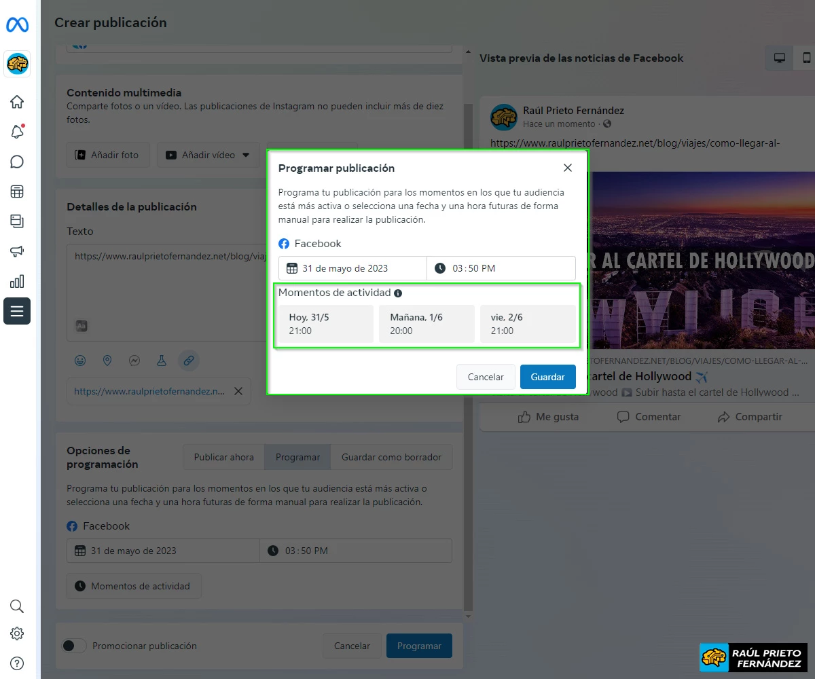Click the A/B test flask icon
815x679 pixels.
pos(162,361)
